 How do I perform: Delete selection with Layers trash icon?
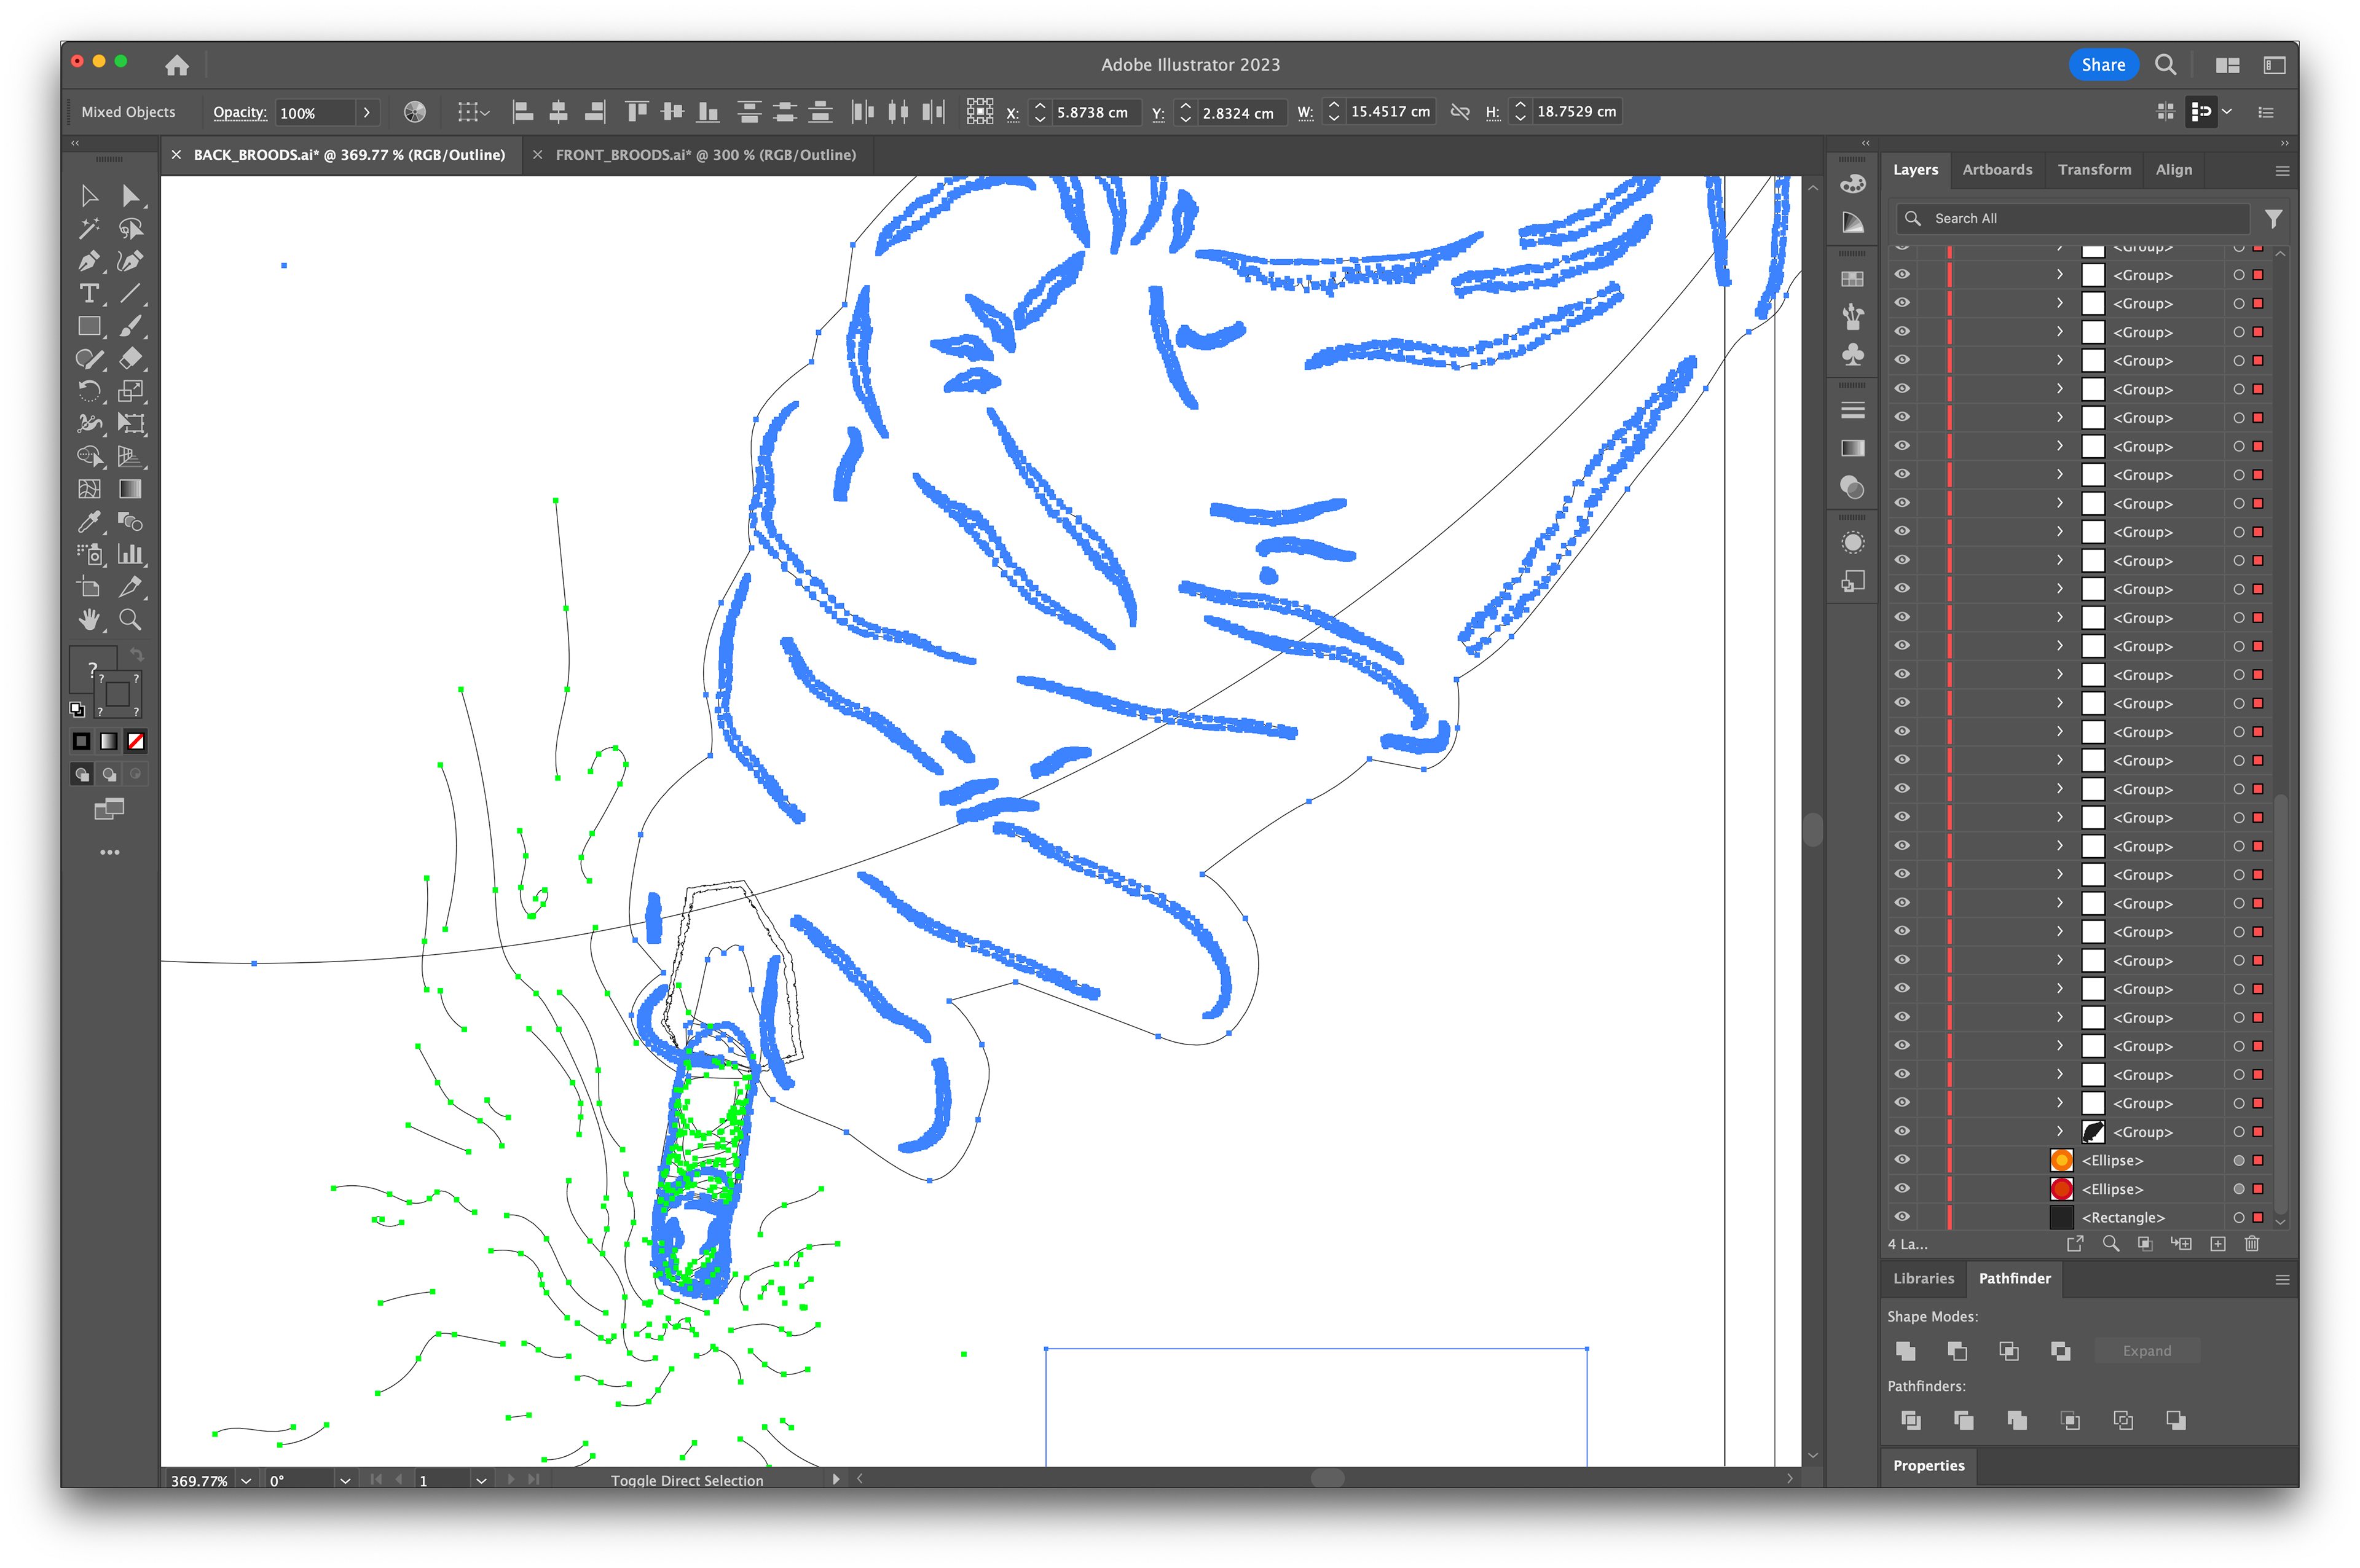click(2252, 1244)
